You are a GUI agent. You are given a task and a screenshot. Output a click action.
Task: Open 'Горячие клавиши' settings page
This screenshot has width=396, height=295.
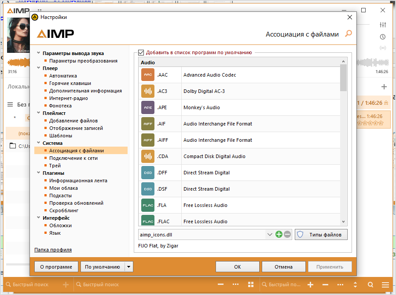(70, 83)
